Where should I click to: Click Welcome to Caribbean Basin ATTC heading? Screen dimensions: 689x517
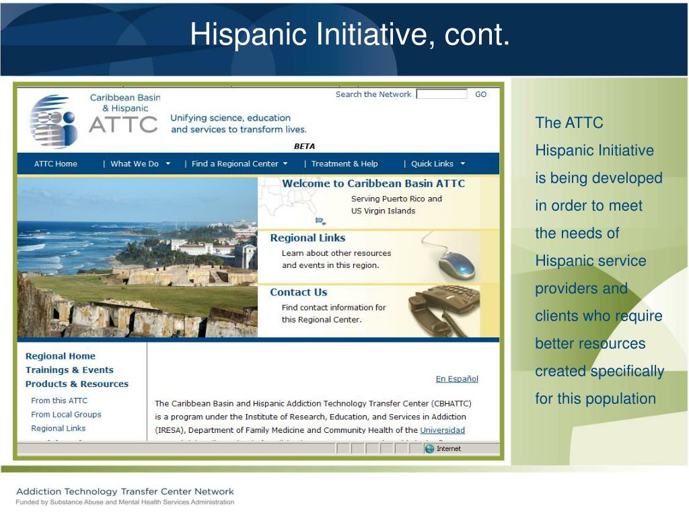pyautogui.click(x=373, y=183)
